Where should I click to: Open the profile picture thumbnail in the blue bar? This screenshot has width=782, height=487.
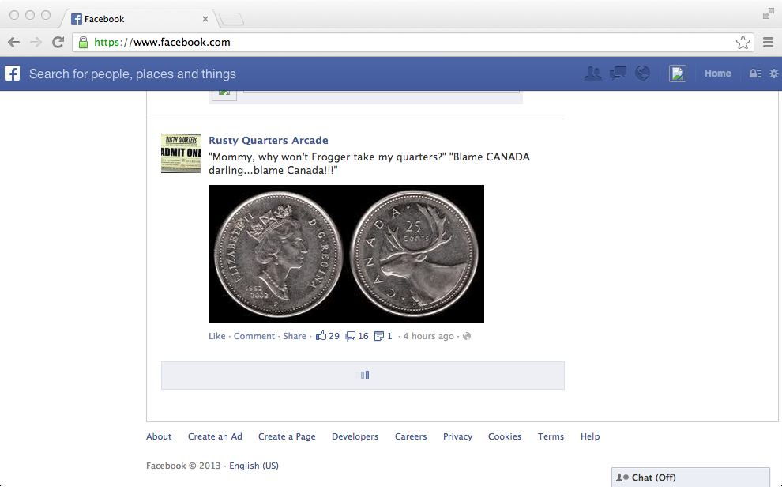tap(677, 74)
